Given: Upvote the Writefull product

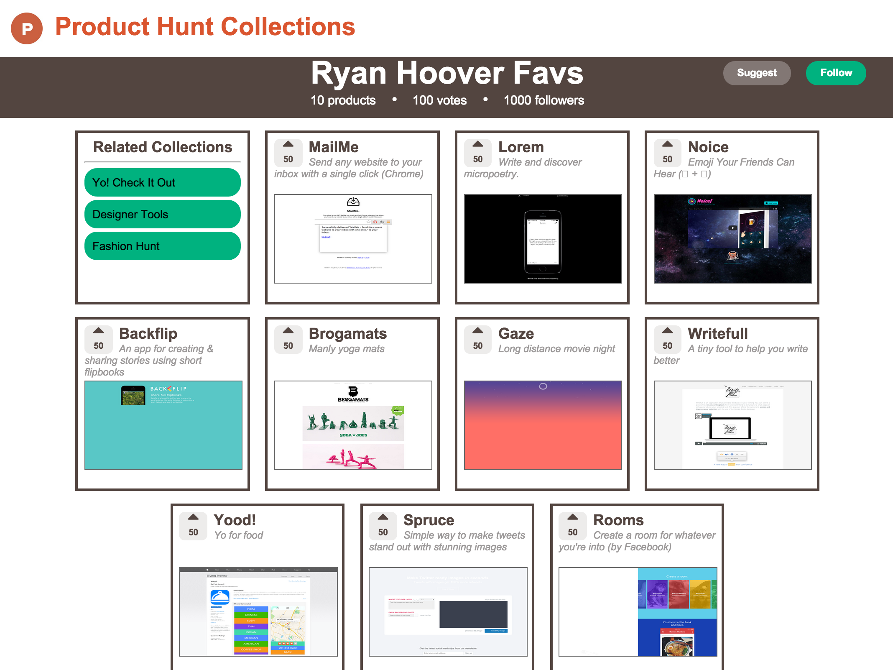Looking at the screenshot, I should (x=668, y=339).
